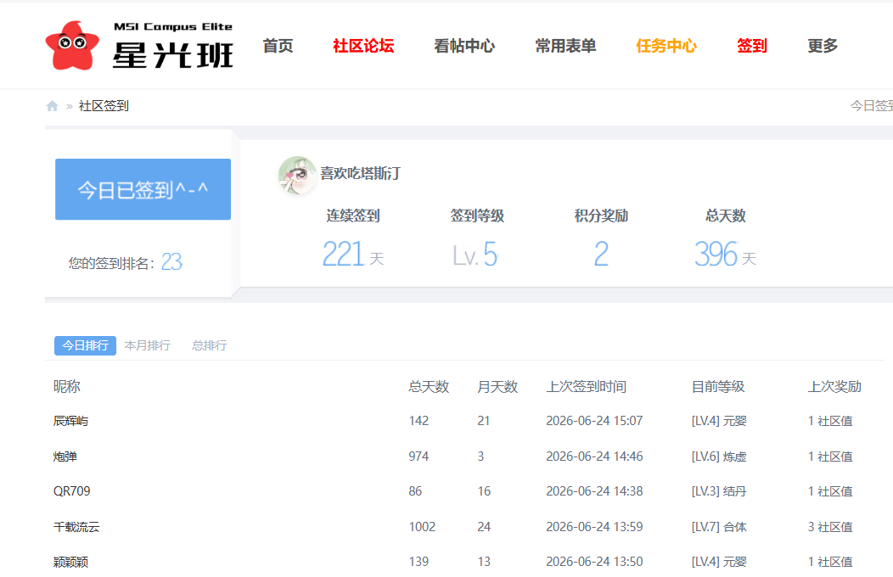Image resolution: width=893 pixels, height=577 pixels.
Task: Switch to the 总排行 tab
Action: [210, 345]
